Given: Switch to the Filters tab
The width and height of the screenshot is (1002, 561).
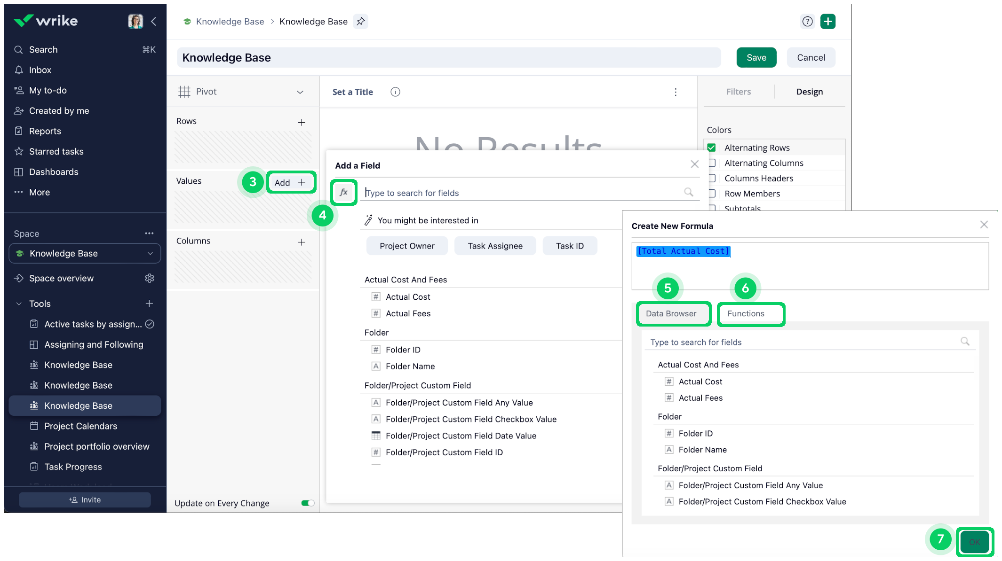Looking at the screenshot, I should click(738, 92).
